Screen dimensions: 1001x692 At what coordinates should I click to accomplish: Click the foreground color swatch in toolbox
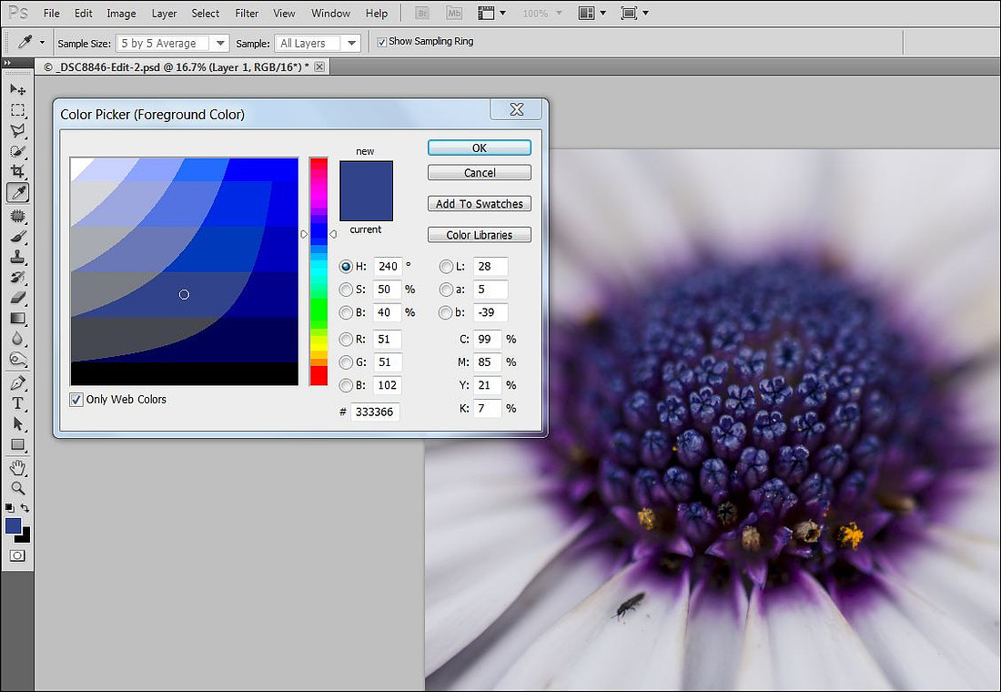tap(14, 526)
